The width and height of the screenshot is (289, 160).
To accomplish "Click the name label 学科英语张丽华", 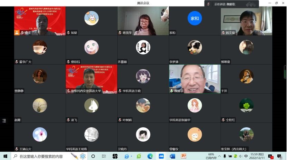I will tap(180, 120).
